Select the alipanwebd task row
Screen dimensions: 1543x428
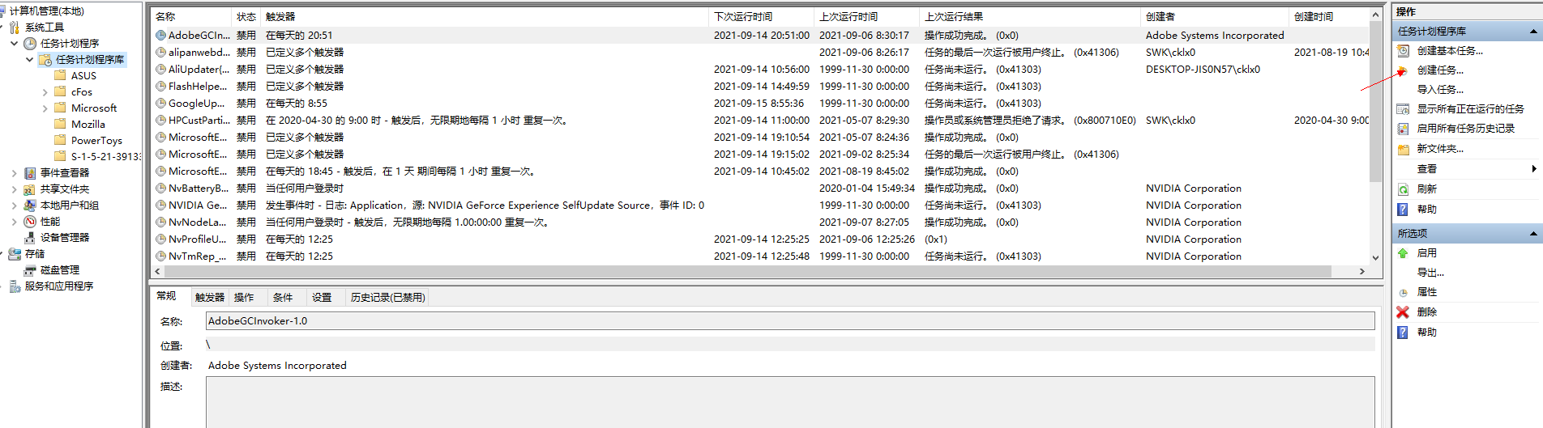[x=760, y=53]
